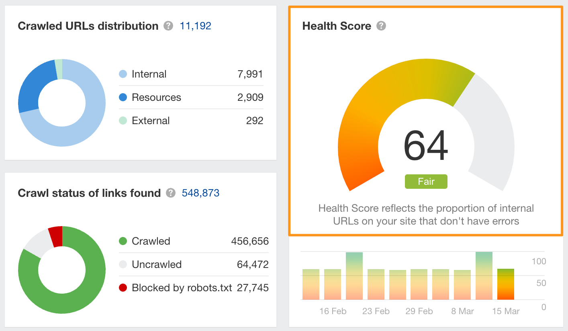Click the 15 Mar axis label

coord(506,311)
